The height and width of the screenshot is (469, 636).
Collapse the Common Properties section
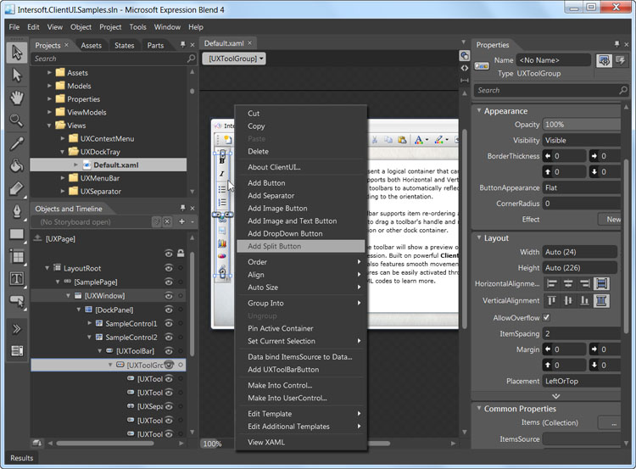[479, 408]
